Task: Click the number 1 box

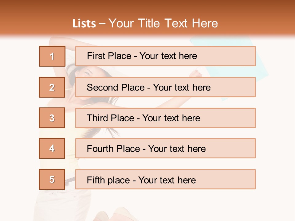Action: click(x=52, y=56)
